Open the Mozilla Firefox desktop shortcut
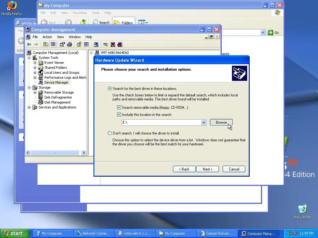Screen dimensions: 318x238 12,8
